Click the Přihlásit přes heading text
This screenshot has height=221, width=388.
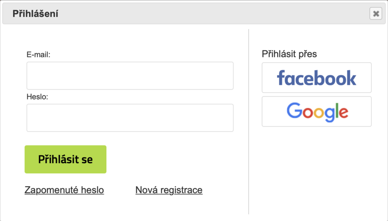289,54
